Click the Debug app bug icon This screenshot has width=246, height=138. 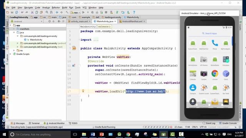92,12
